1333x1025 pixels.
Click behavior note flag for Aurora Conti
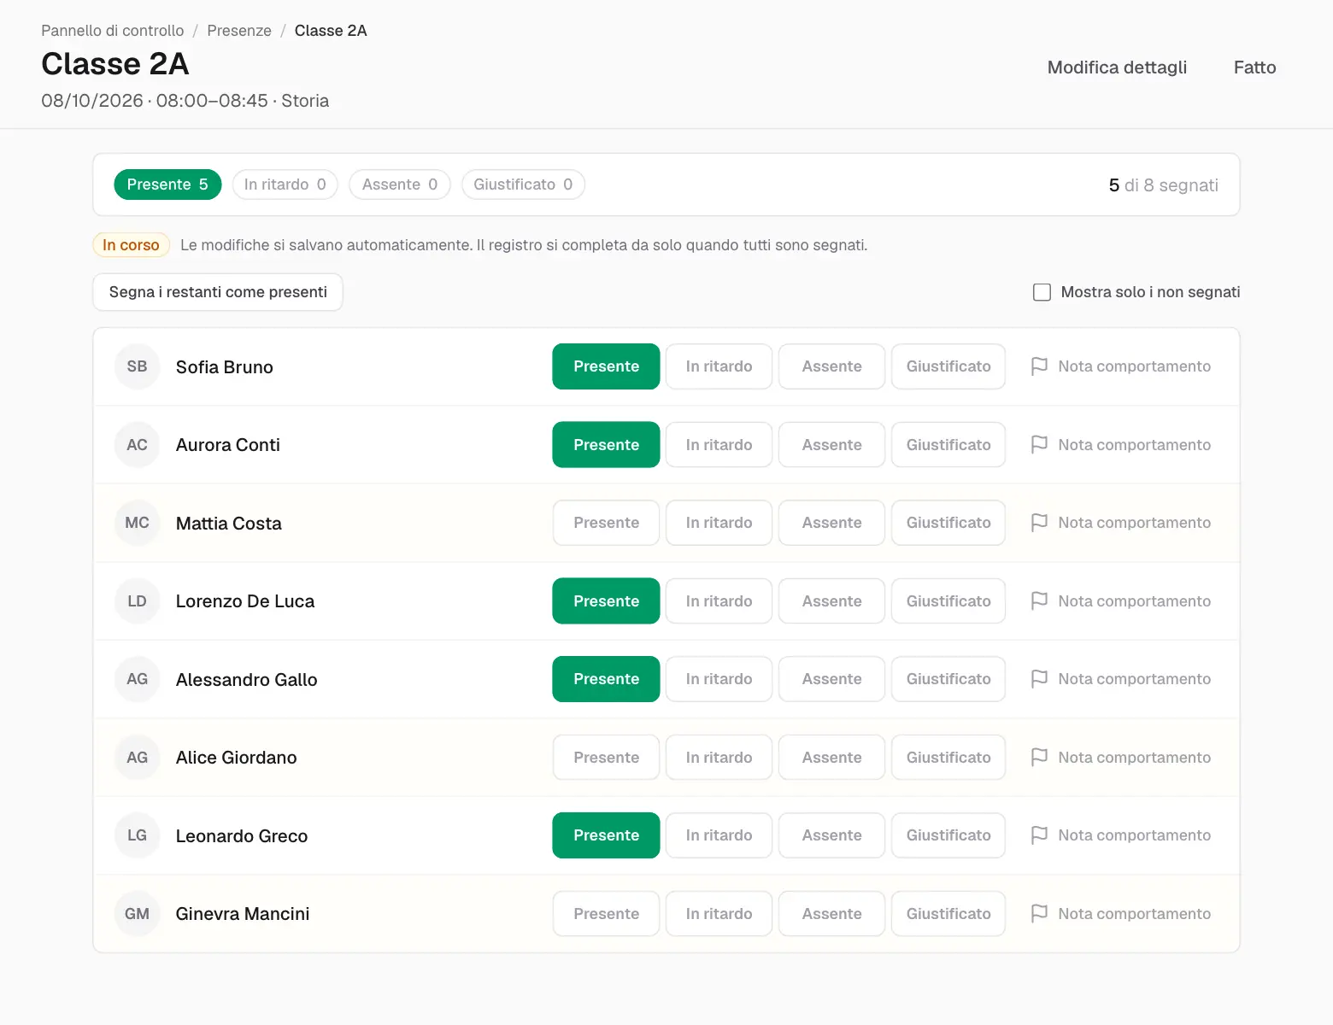[x=1039, y=445]
